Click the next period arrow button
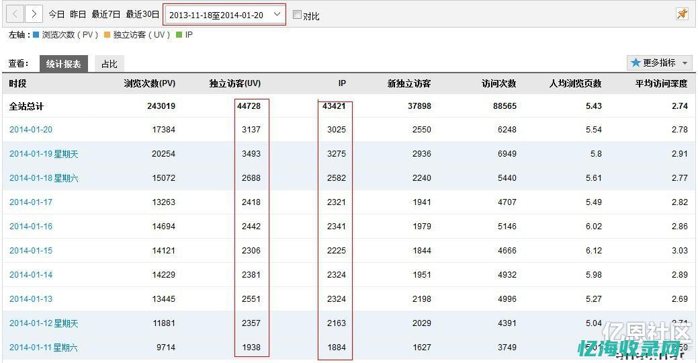The height and width of the screenshot is (363, 698). (x=34, y=14)
